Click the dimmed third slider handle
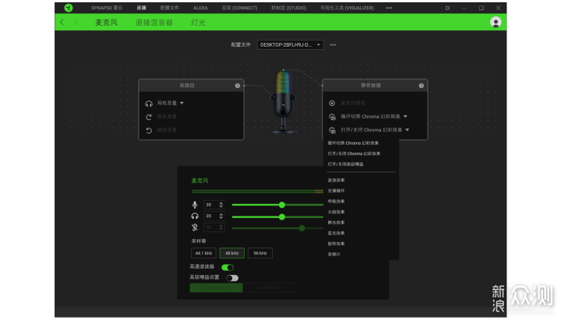The width and height of the screenshot is (561, 320). click(302, 228)
